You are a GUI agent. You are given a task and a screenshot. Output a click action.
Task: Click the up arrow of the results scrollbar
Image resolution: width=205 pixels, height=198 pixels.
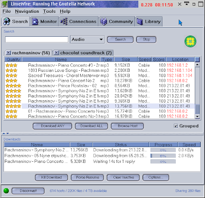[197, 65]
